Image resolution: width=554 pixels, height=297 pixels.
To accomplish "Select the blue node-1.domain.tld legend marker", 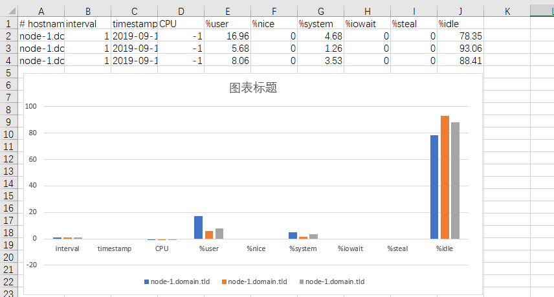I will point(146,282).
